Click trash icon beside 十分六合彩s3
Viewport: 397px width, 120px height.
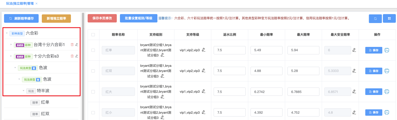point(72,56)
